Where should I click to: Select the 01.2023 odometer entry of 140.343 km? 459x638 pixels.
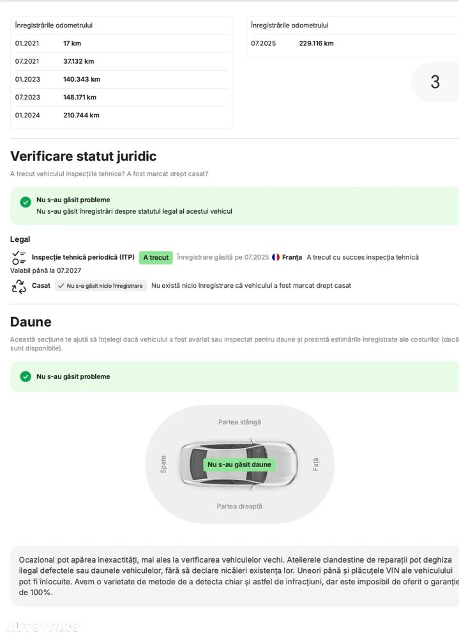pyautogui.click(x=121, y=79)
